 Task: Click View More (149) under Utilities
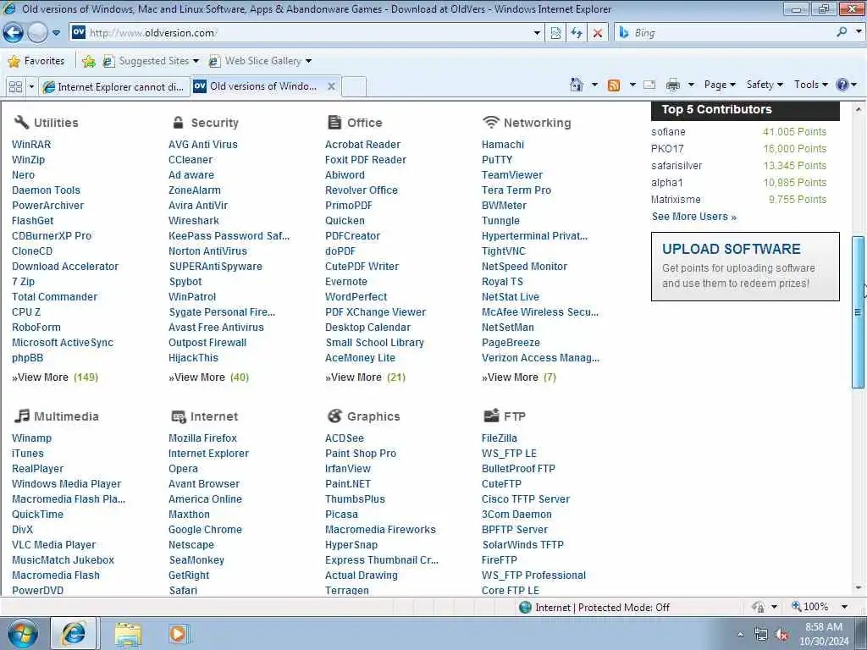[55, 377]
